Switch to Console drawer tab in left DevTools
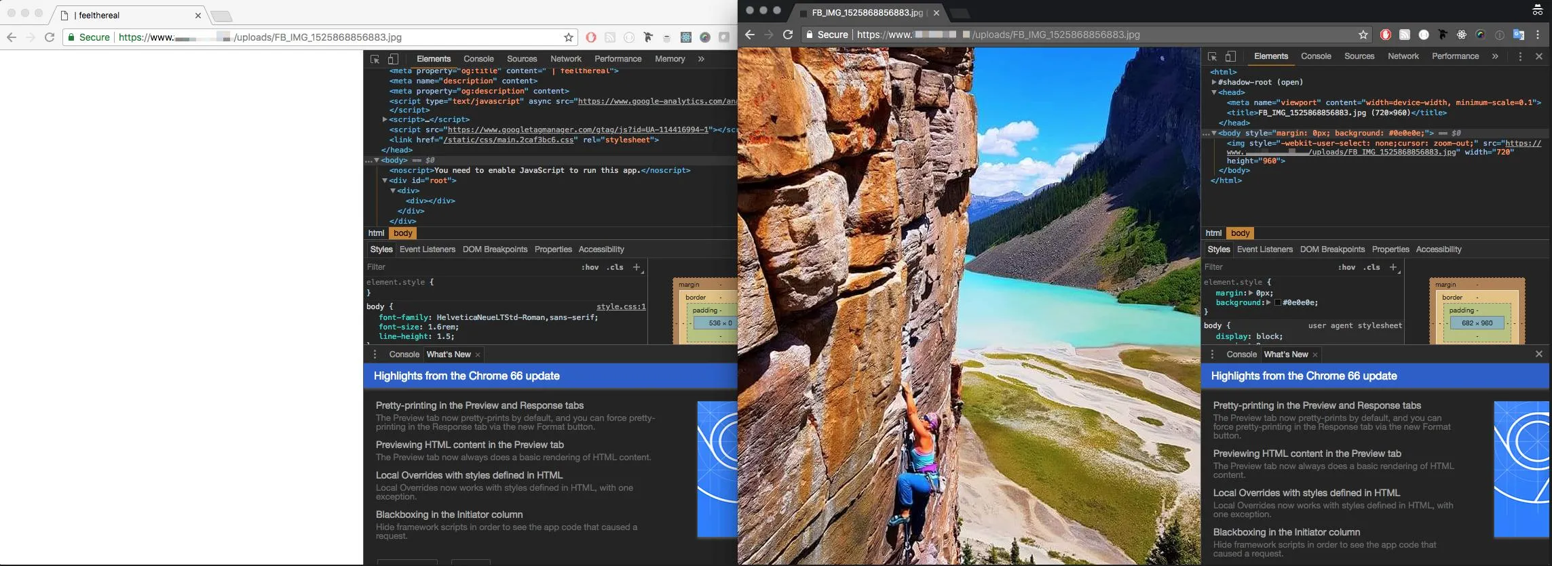This screenshot has width=1552, height=566. pos(404,355)
